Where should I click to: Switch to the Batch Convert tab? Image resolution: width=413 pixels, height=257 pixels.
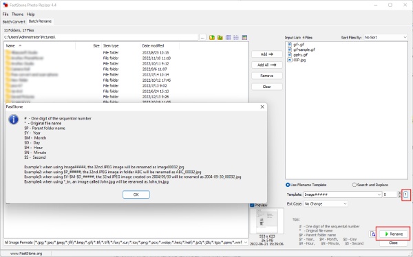tap(14, 21)
